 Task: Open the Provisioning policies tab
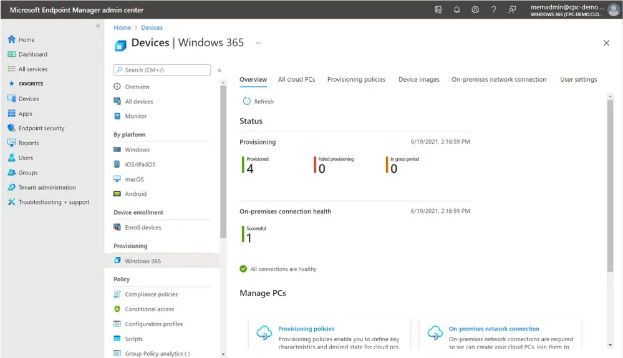point(356,79)
